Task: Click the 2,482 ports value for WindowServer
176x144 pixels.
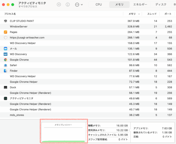Action: (168, 26)
